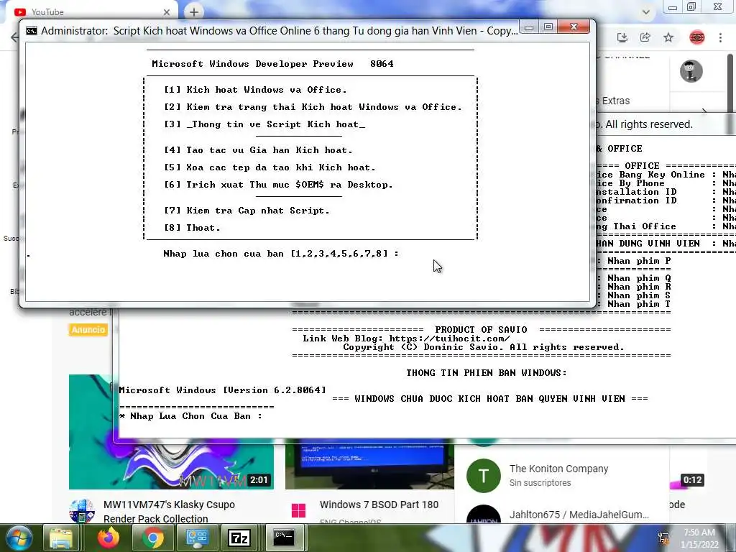
Task: Click option [8] Thoat
Action: [x=191, y=228]
